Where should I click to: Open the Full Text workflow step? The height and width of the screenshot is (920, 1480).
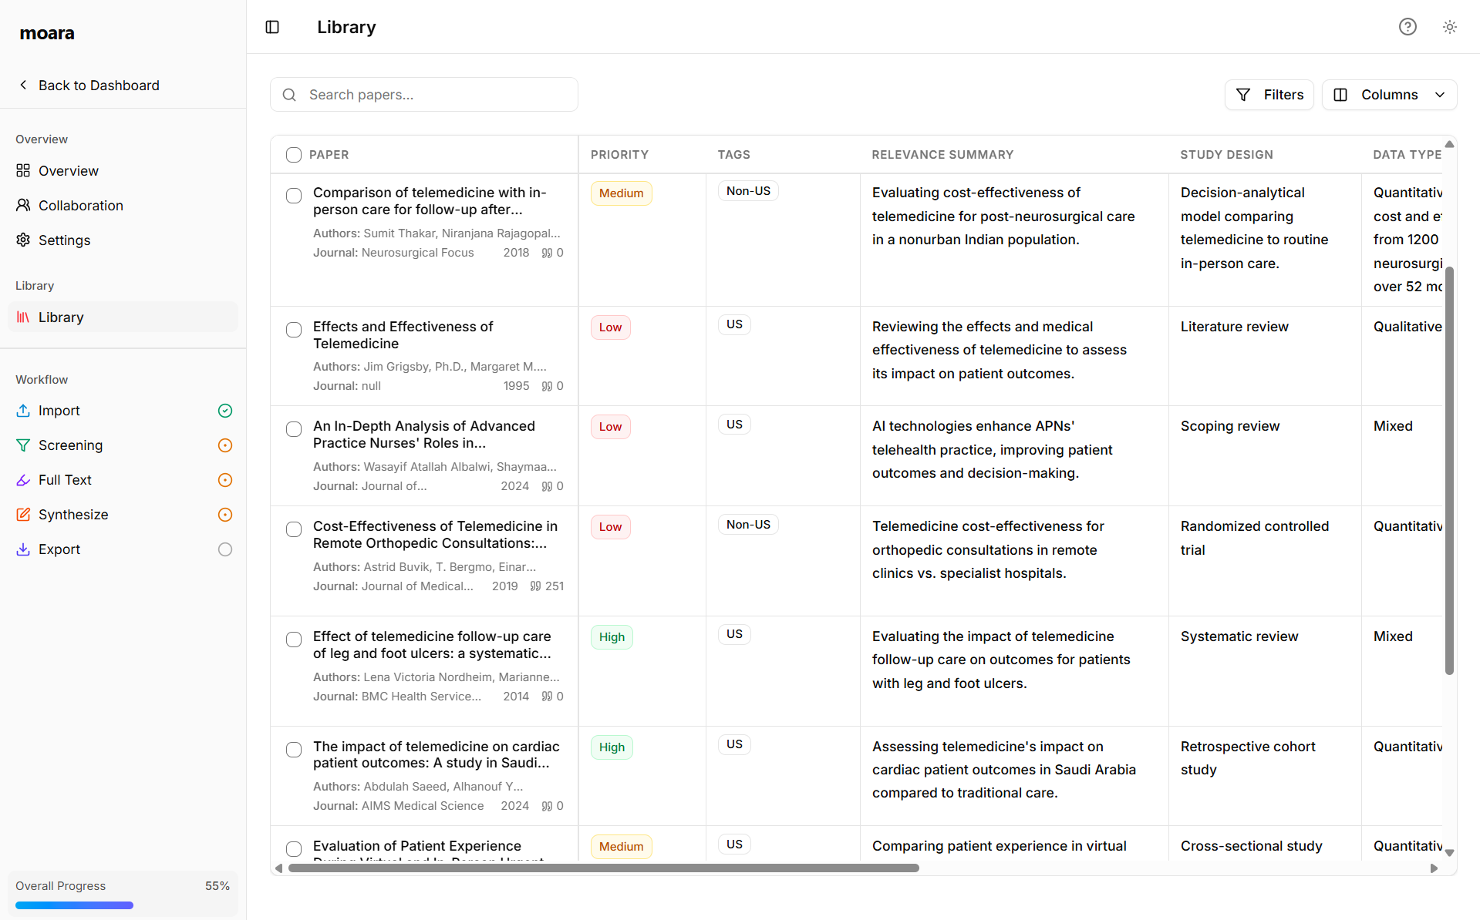(x=65, y=479)
